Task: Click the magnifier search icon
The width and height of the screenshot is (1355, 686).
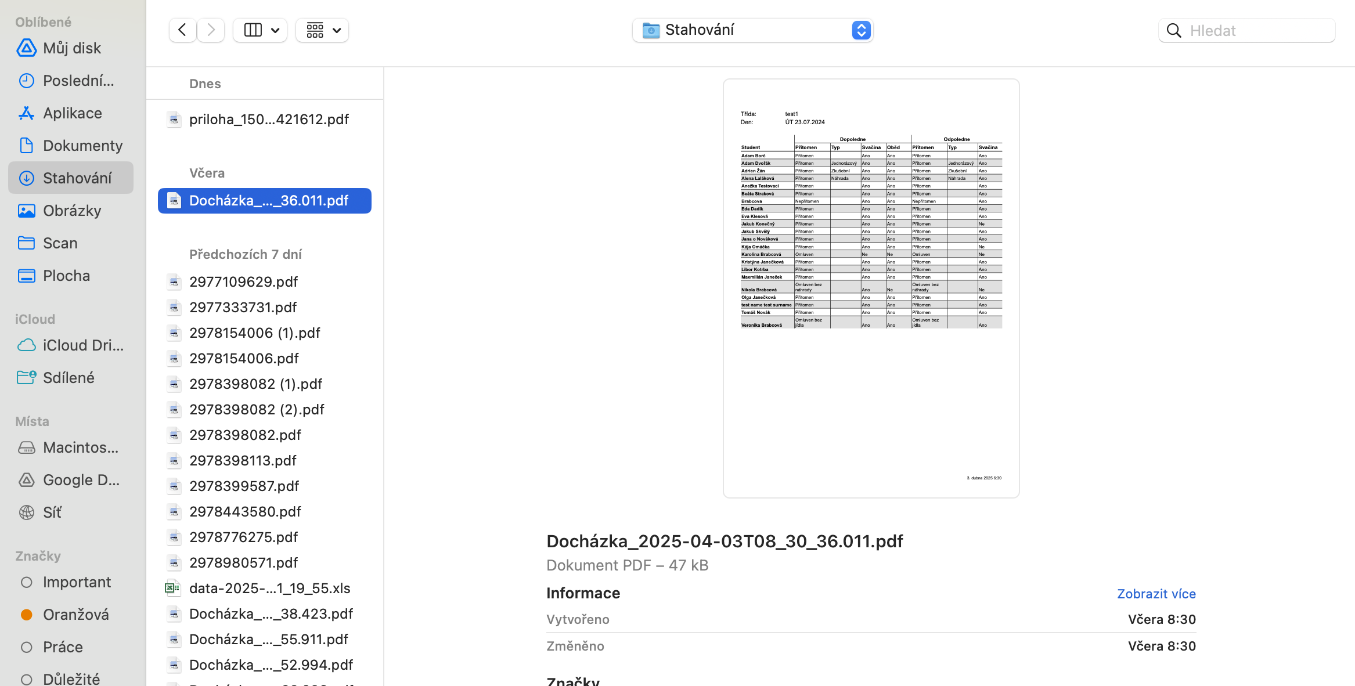Action: 1174,31
